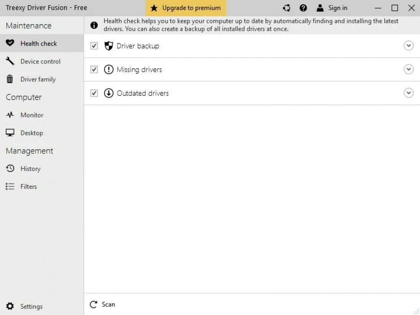
Task: Click the list icon beside Filters
Action: (10, 186)
